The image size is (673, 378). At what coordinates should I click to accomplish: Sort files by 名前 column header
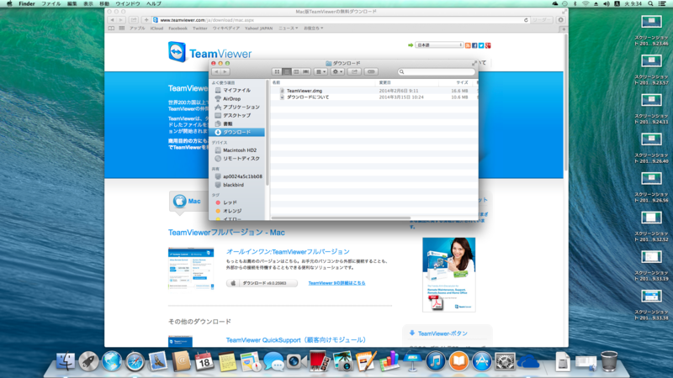click(x=323, y=82)
